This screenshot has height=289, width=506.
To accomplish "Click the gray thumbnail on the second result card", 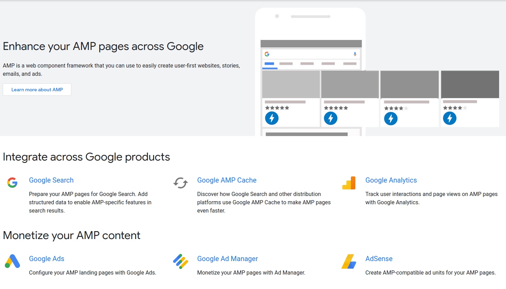I will tap(350, 84).
